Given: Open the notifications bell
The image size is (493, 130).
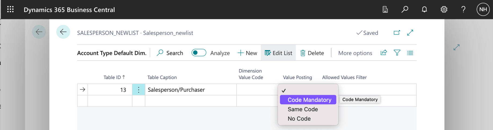Looking at the screenshot, I should click(x=424, y=10).
